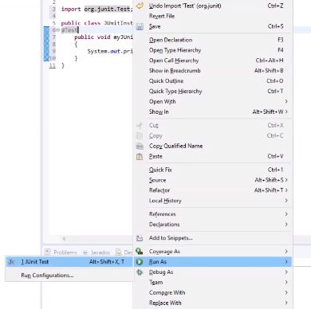Run as 1 JUnit Test
This screenshot has height=309, width=311.
(69, 262)
